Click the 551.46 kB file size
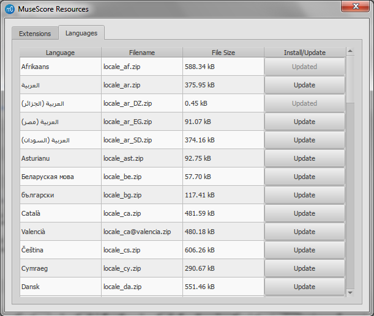Image resolution: width=374 pixels, height=316 pixels. click(x=200, y=287)
